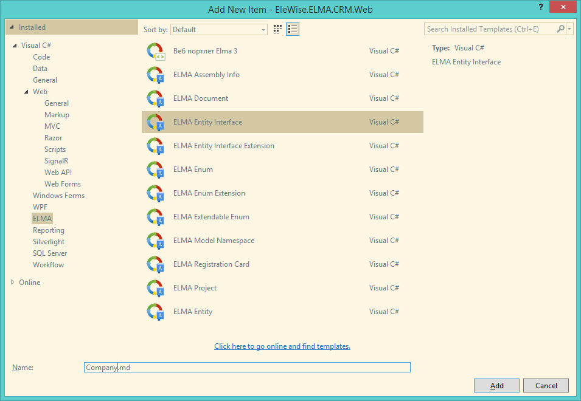Select the Silverlight category
The image size is (581, 401).
point(49,242)
